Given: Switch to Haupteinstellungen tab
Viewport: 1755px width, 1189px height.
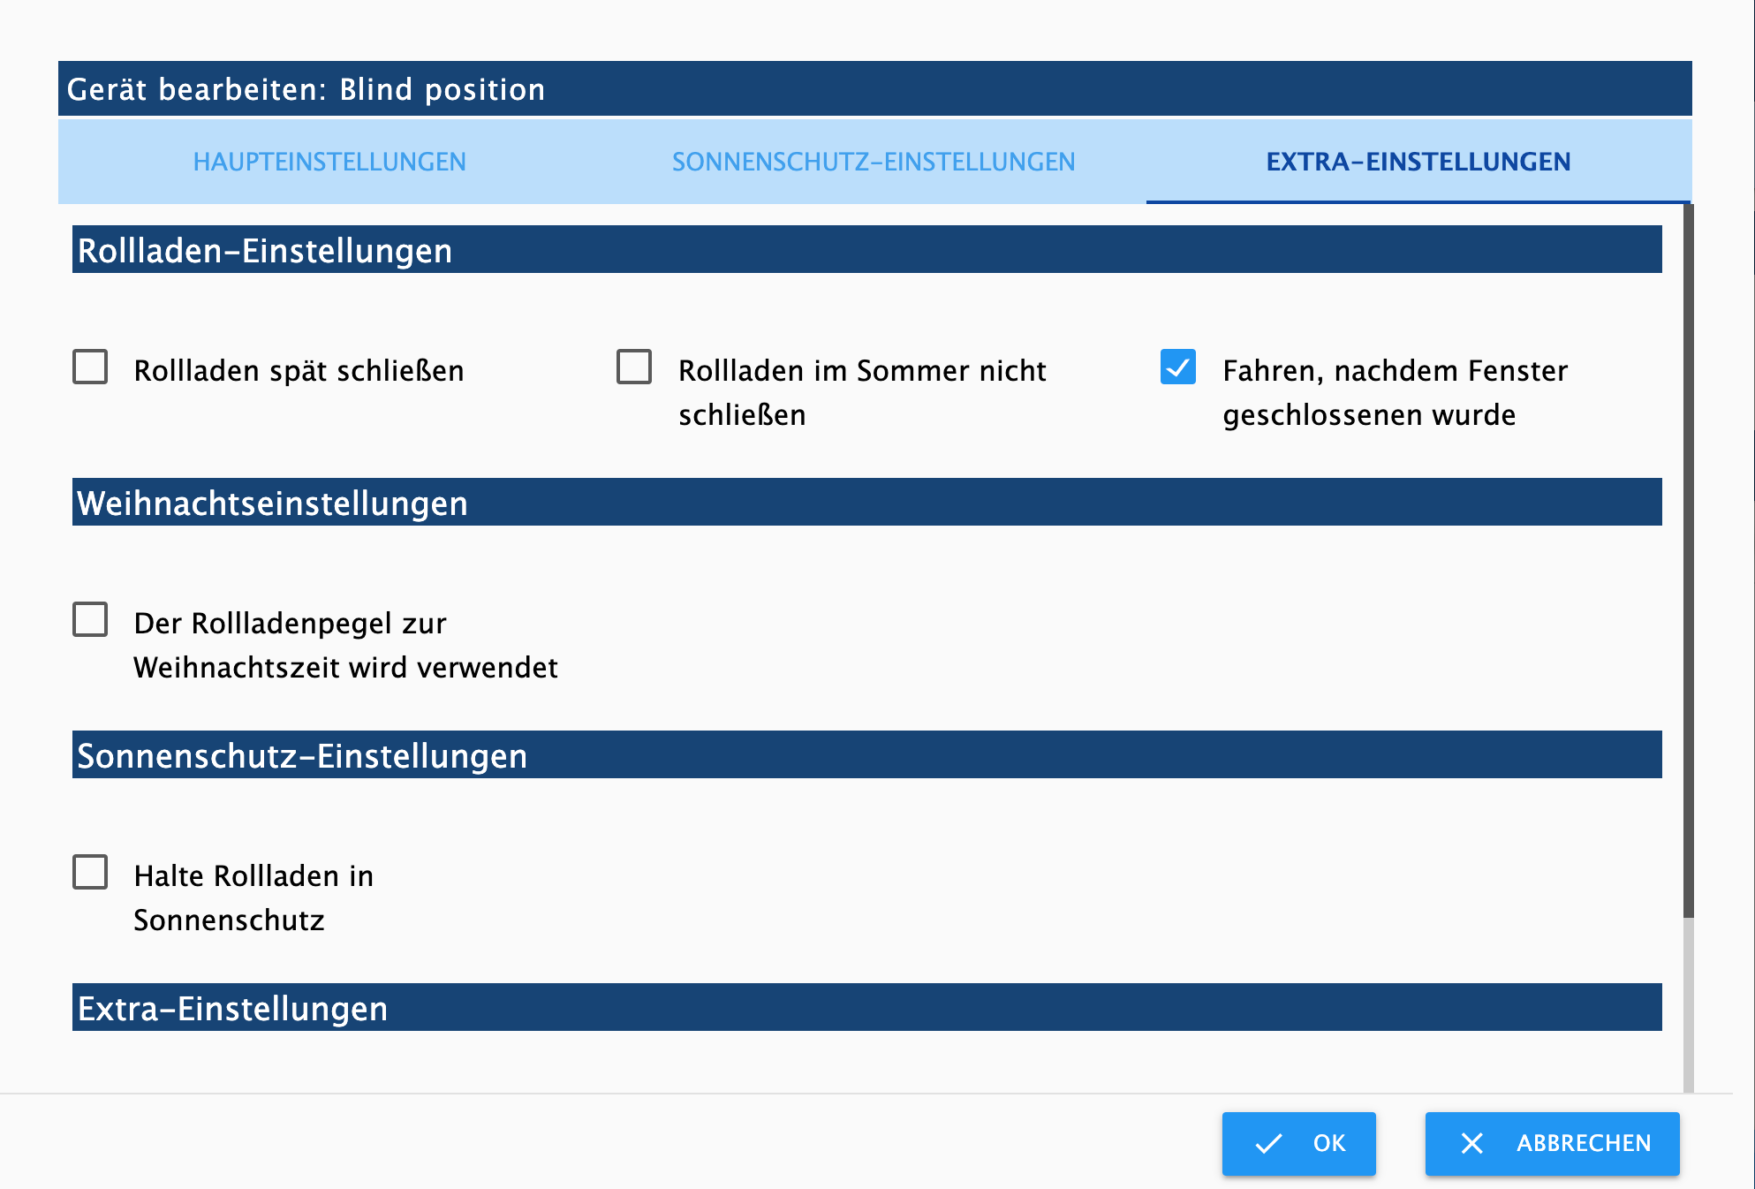Looking at the screenshot, I should (x=329, y=162).
